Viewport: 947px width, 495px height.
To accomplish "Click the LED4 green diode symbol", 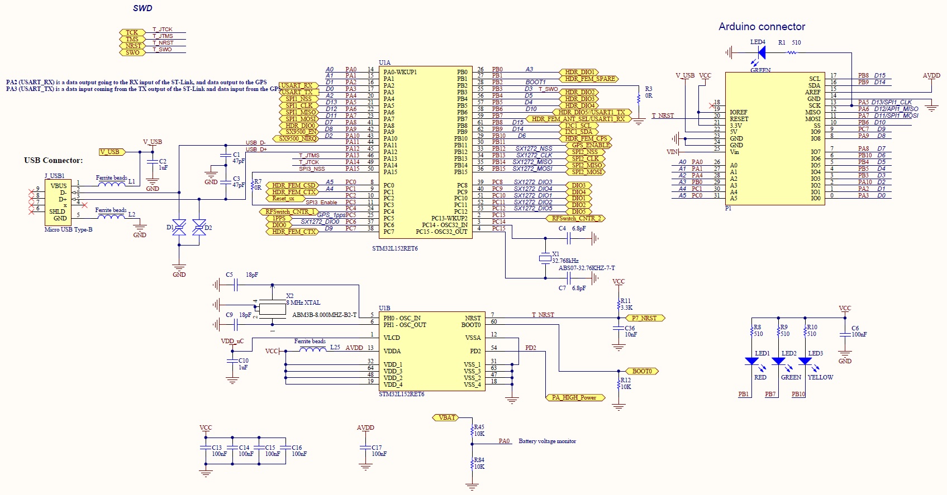I will pyautogui.click(x=760, y=52).
